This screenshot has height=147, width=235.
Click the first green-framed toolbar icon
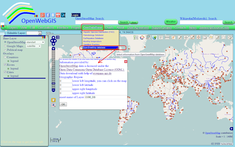tap(135, 37)
